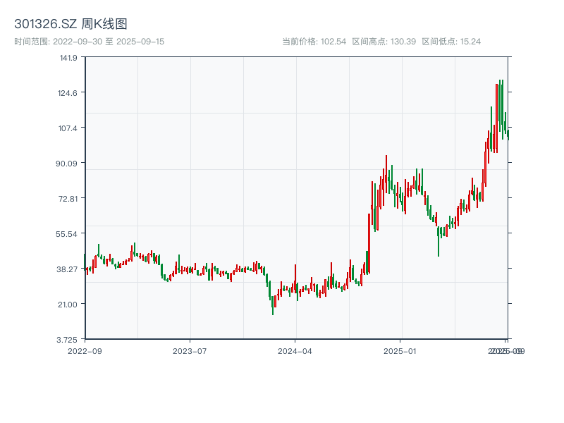The width and height of the screenshot is (564, 423).
Task: Click the 区间高点: 130.39 label
Action: click(384, 42)
